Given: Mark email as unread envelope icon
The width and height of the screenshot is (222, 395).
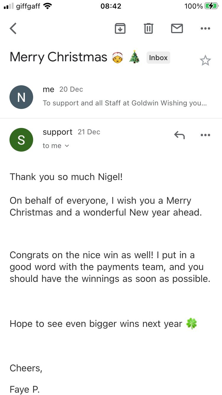Looking at the screenshot, I should (177, 28).
